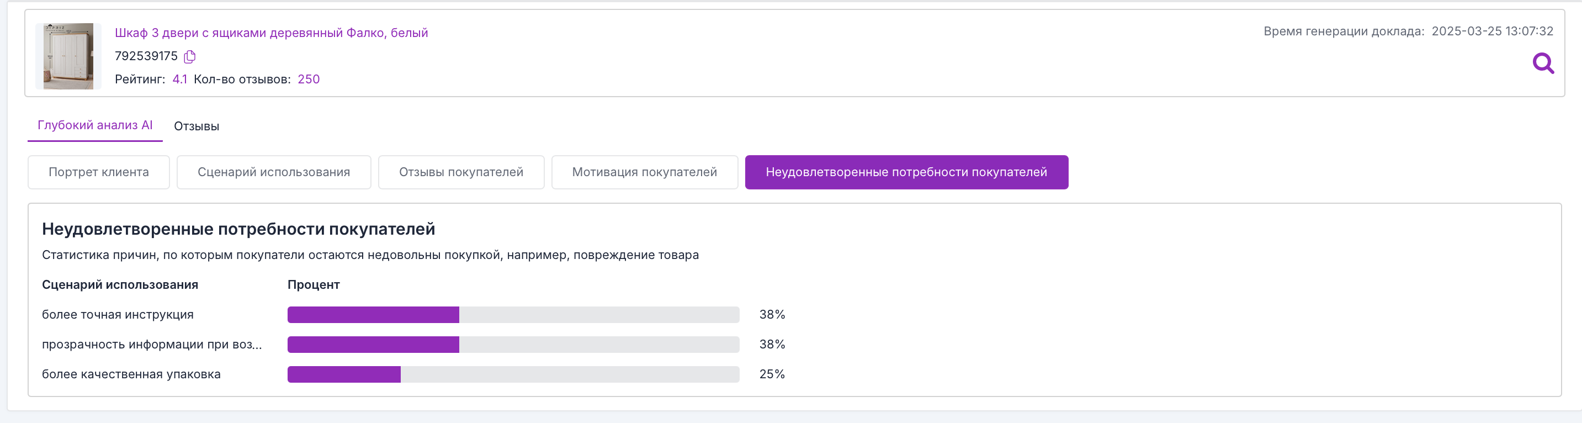Click the более качественная упаковка progress bar

513,374
